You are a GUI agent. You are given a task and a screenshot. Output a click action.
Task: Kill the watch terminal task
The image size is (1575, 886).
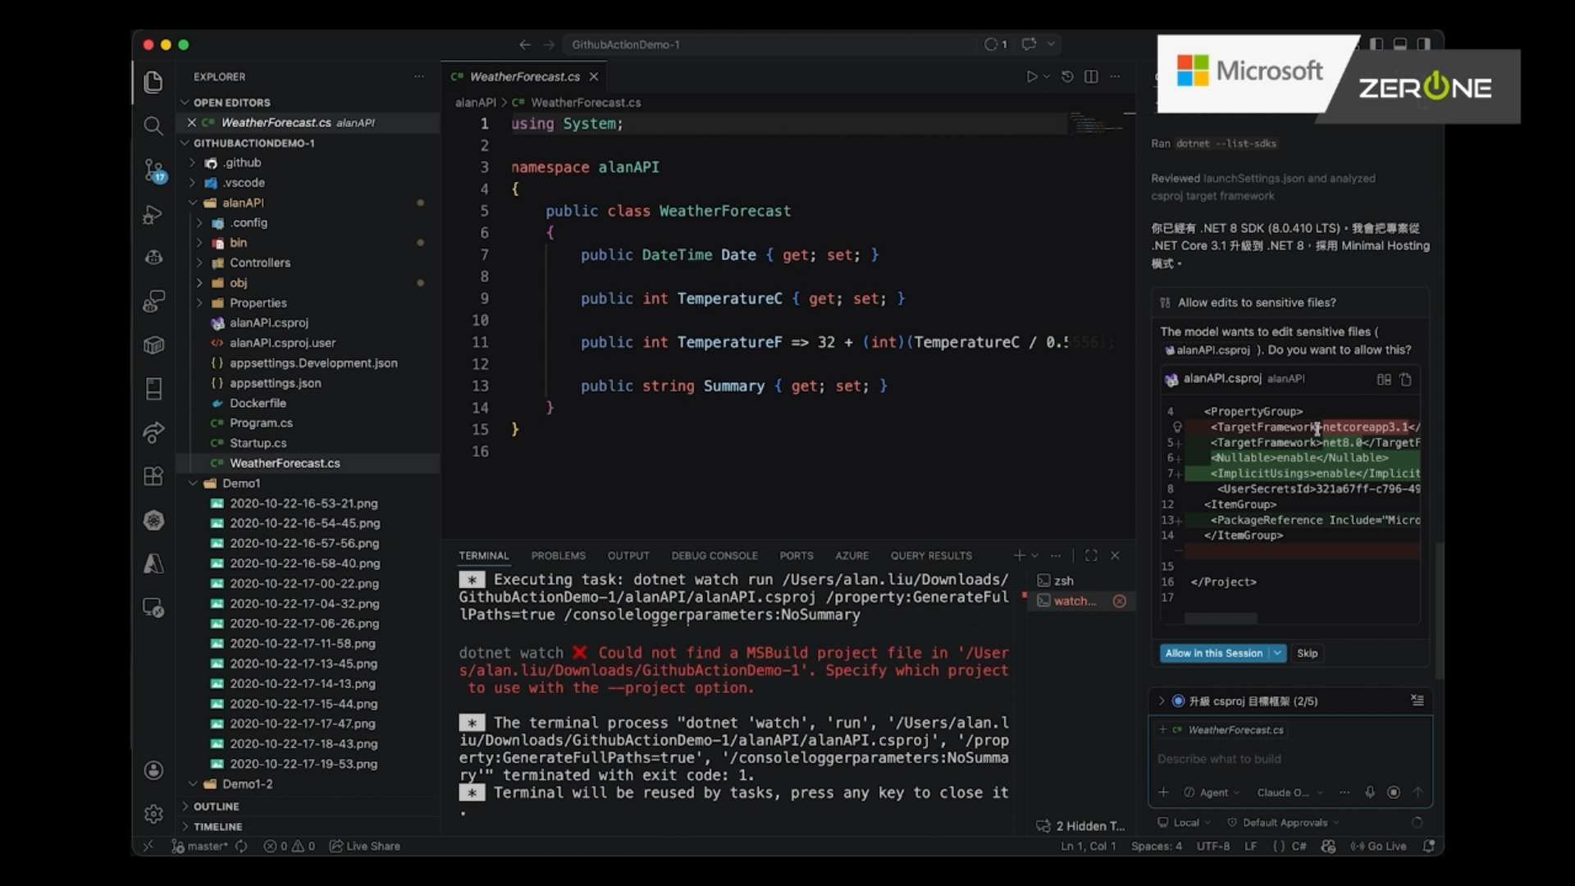pyautogui.click(x=1119, y=601)
